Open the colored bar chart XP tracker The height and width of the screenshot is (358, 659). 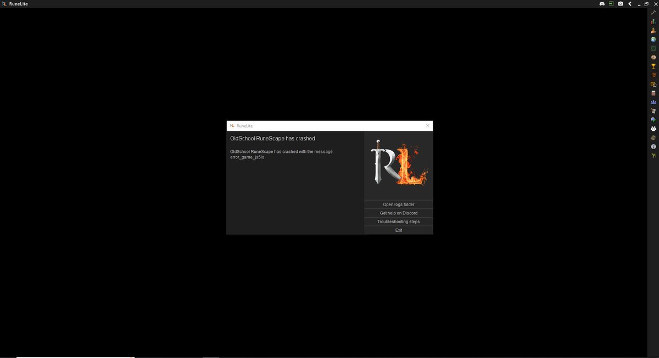(x=654, y=21)
